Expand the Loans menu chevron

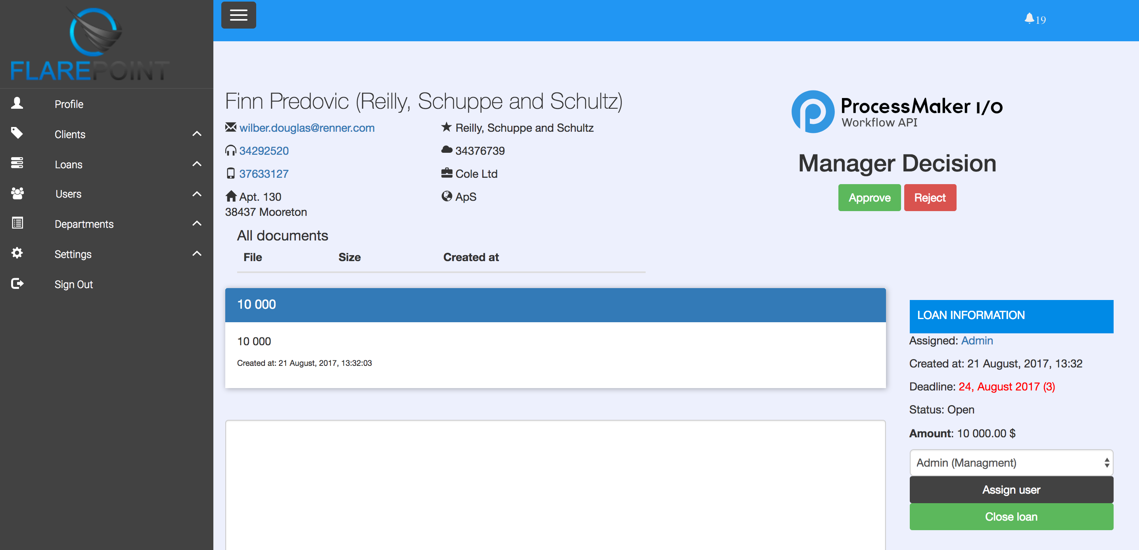[x=197, y=164]
